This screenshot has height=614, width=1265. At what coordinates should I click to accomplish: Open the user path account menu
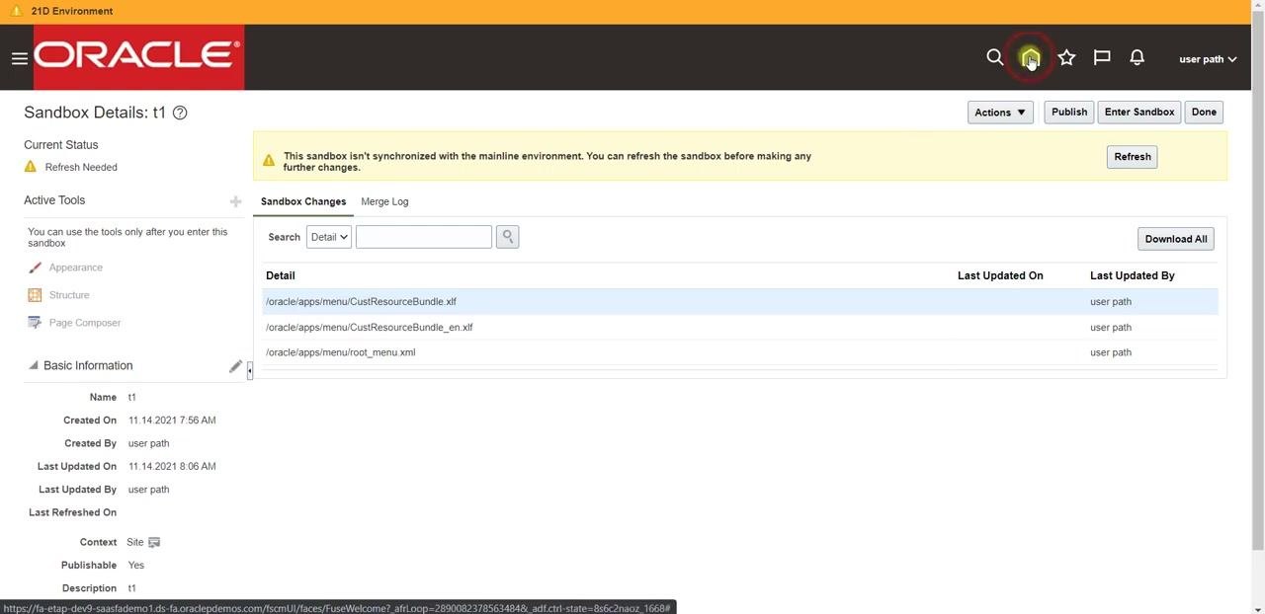(x=1208, y=59)
